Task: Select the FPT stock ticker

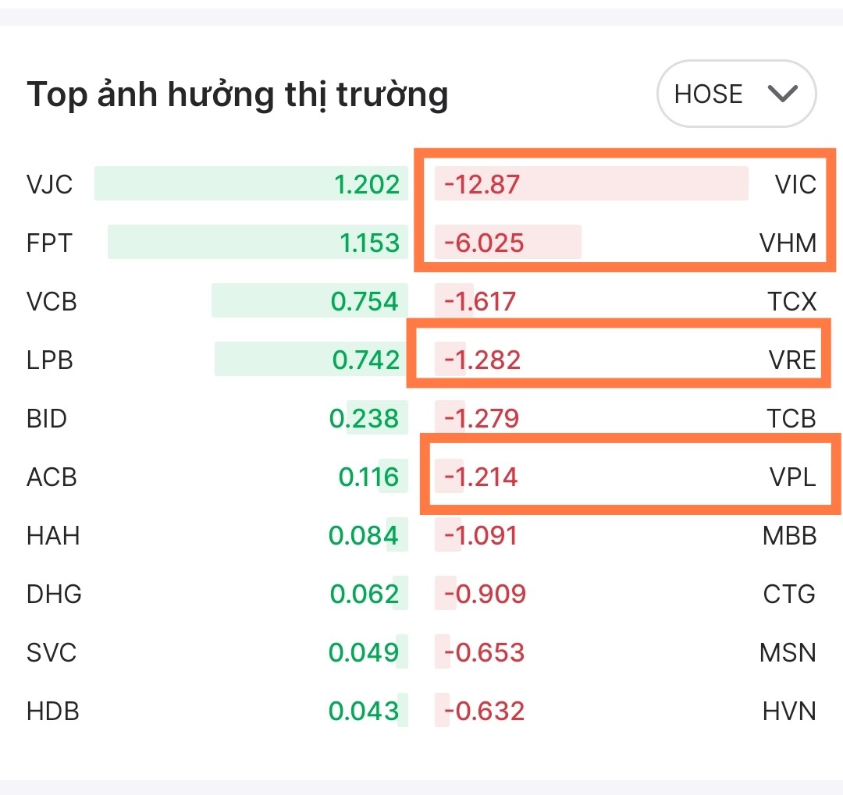Action: tap(49, 243)
